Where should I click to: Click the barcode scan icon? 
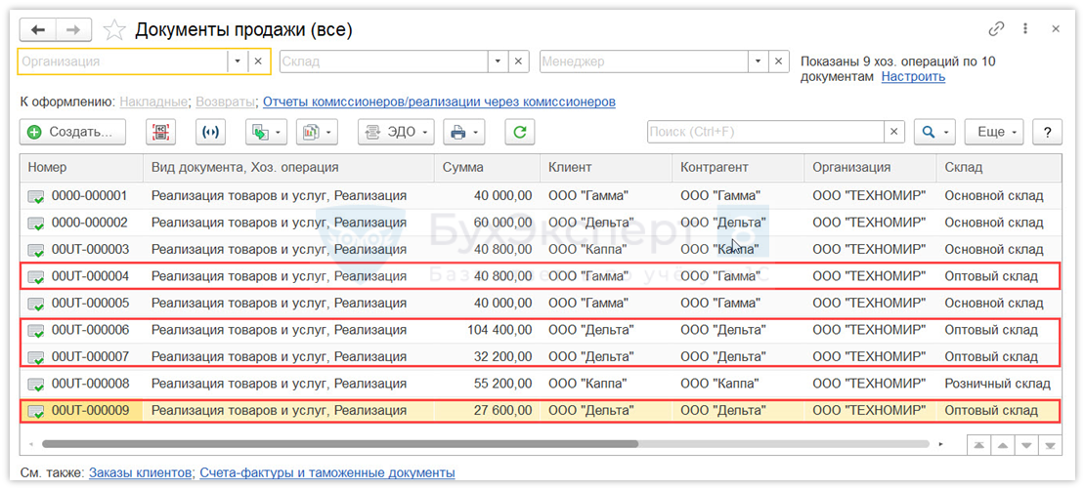pos(159,132)
